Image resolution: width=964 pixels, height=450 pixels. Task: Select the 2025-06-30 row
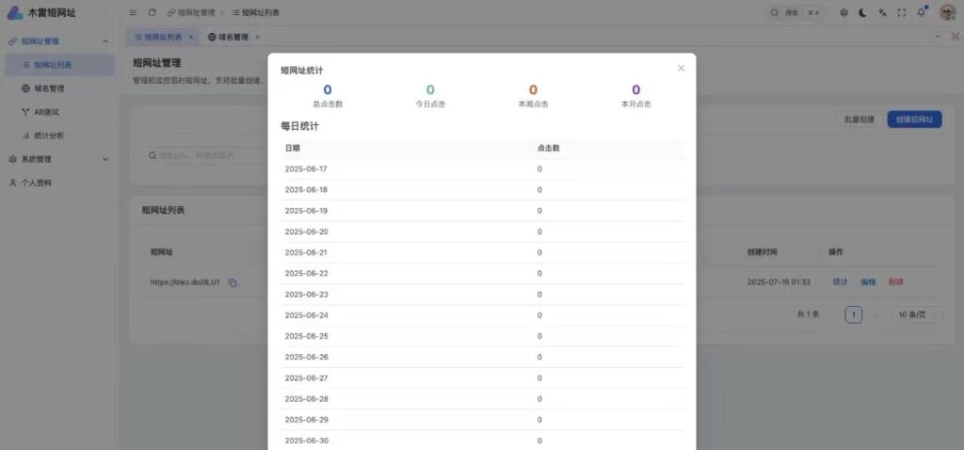coord(482,441)
